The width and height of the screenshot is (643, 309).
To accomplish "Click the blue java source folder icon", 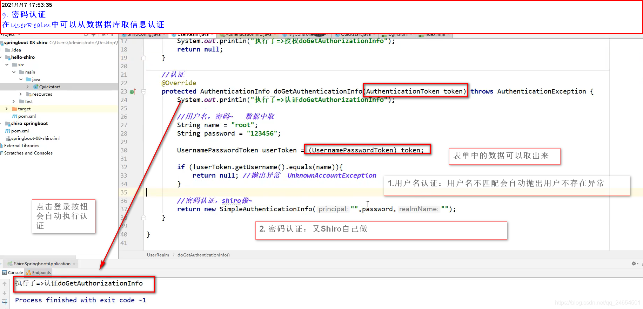I will tap(29, 79).
